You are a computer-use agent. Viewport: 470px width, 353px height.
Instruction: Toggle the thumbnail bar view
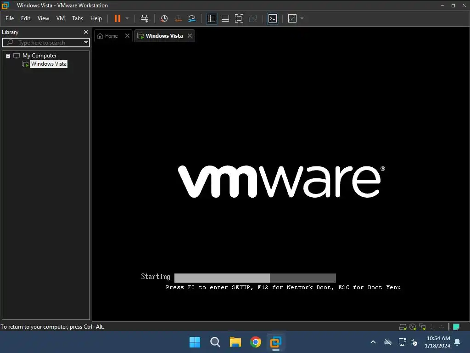pyautogui.click(x=225, y=18)
